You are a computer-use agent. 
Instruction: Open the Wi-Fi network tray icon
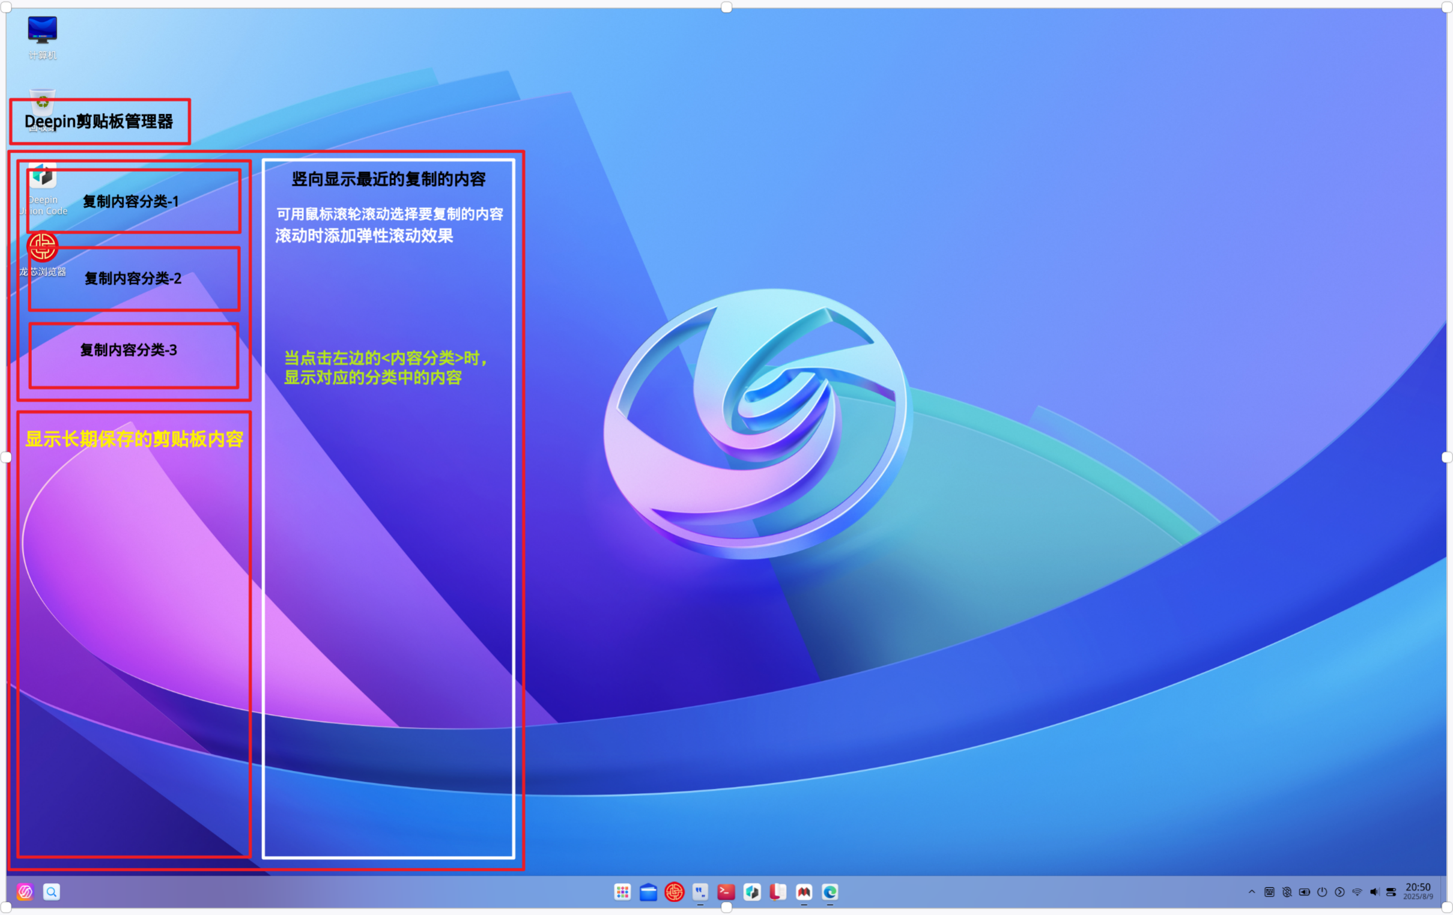[1356, 892]
